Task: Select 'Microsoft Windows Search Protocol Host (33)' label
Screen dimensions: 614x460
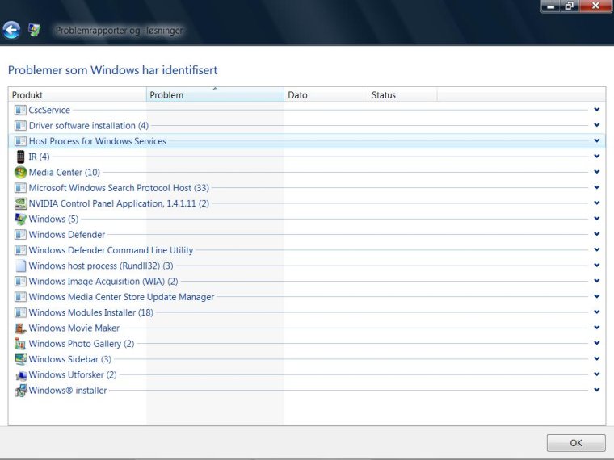Action: click(x=119, y=188)
